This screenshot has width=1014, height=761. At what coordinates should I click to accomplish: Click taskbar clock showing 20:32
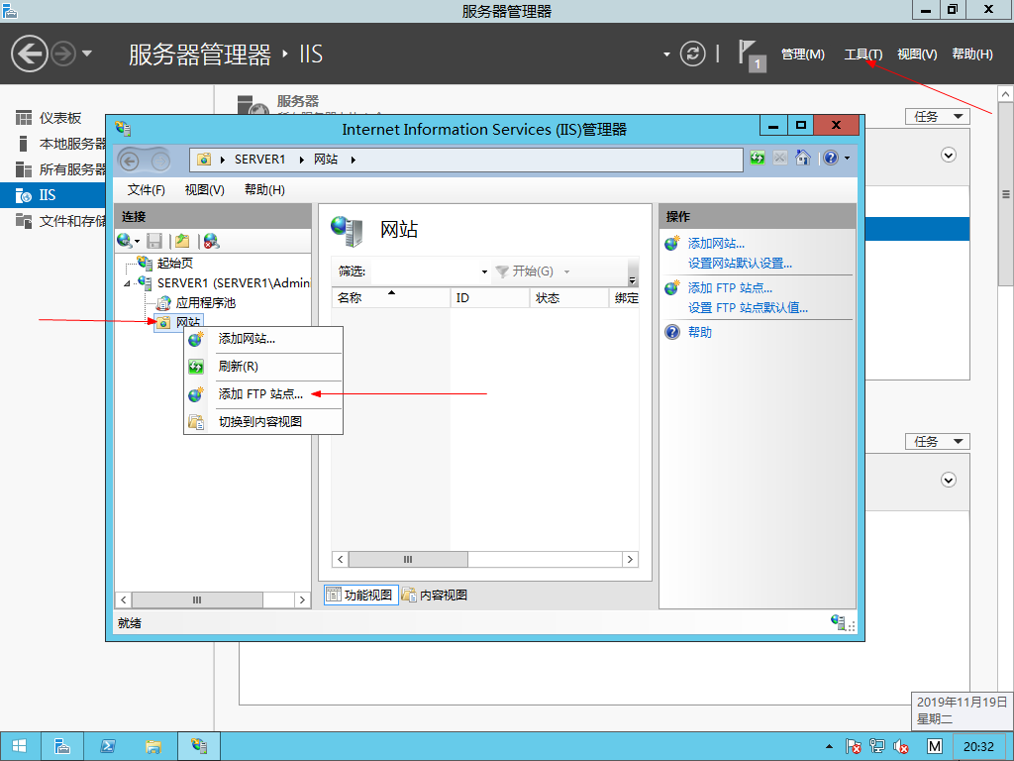[978, 747]
